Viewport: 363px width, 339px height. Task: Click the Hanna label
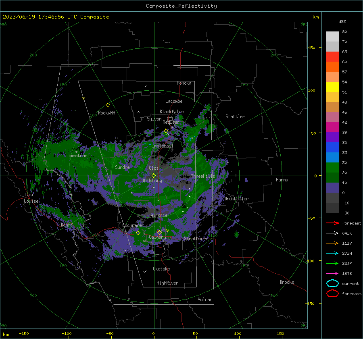click(x=282, y=180)
